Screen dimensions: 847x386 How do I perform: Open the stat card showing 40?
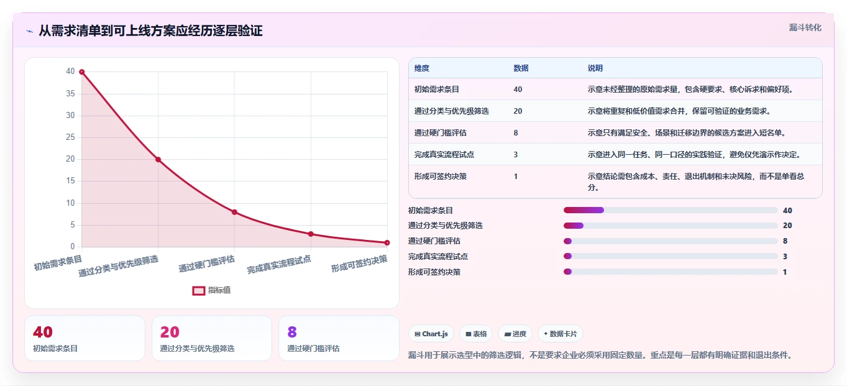point(85,338)
